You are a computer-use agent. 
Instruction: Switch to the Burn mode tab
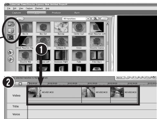click(x=77, y=13)
